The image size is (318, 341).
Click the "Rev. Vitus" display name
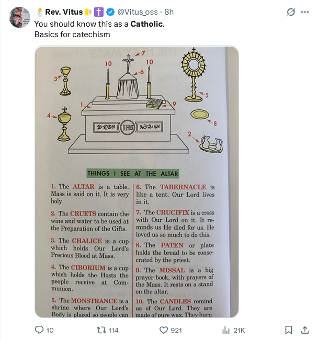coord(63,12)
